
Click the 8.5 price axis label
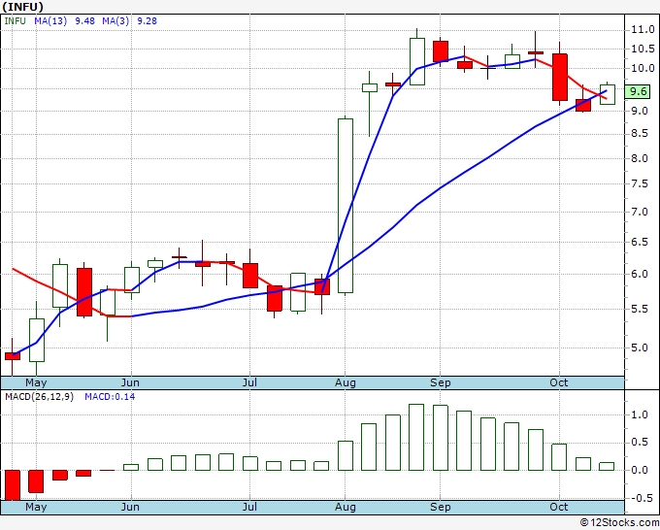(640, 134)
